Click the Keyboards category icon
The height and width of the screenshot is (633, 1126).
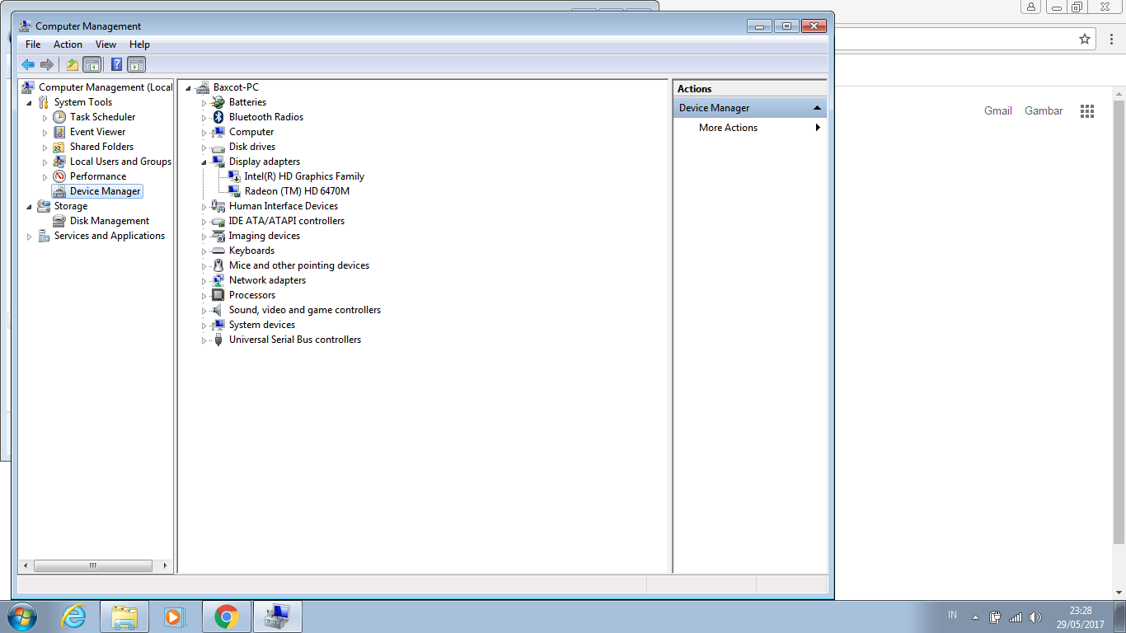pos(218,251)
